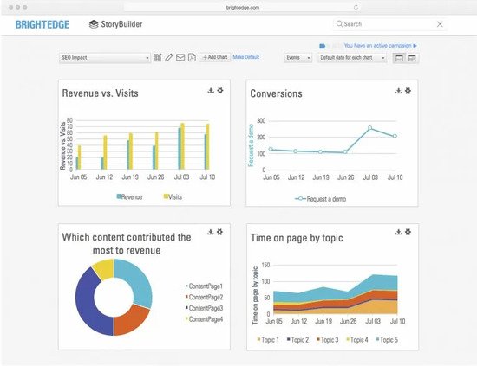Click ContentPage3 legend entry
Viewport: 477px width, 366px height.
[204, 308]
